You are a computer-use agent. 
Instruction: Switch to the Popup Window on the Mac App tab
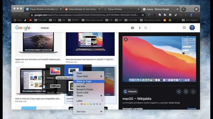44,9
